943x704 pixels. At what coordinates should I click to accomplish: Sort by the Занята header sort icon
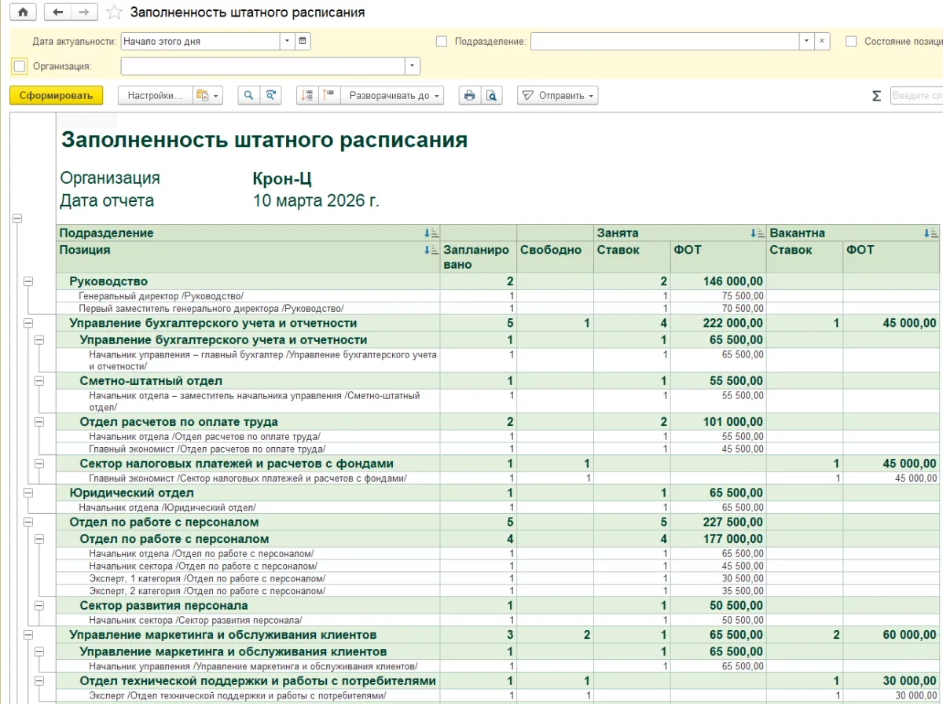point(758,233)
